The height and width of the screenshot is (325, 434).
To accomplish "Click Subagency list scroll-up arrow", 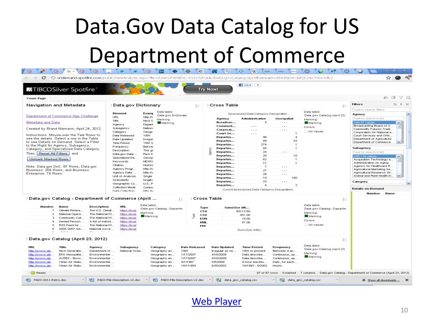I will tap(399, 157).
